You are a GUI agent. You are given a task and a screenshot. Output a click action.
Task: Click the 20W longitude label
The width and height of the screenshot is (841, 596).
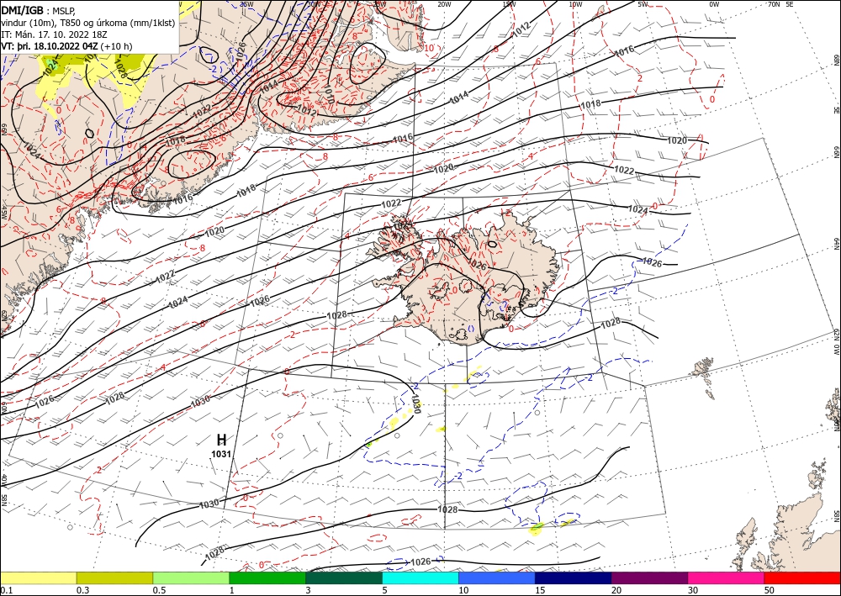click(443, 4)
